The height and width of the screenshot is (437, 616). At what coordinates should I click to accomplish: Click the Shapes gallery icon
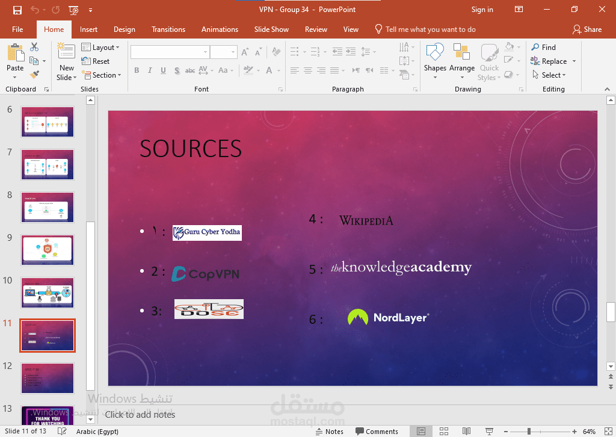(435, 52)
